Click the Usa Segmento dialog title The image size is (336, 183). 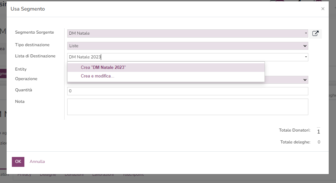tap(28, 9)
